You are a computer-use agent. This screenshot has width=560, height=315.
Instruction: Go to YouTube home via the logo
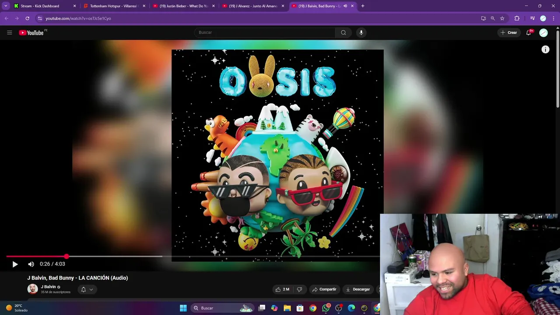(31, 32)
